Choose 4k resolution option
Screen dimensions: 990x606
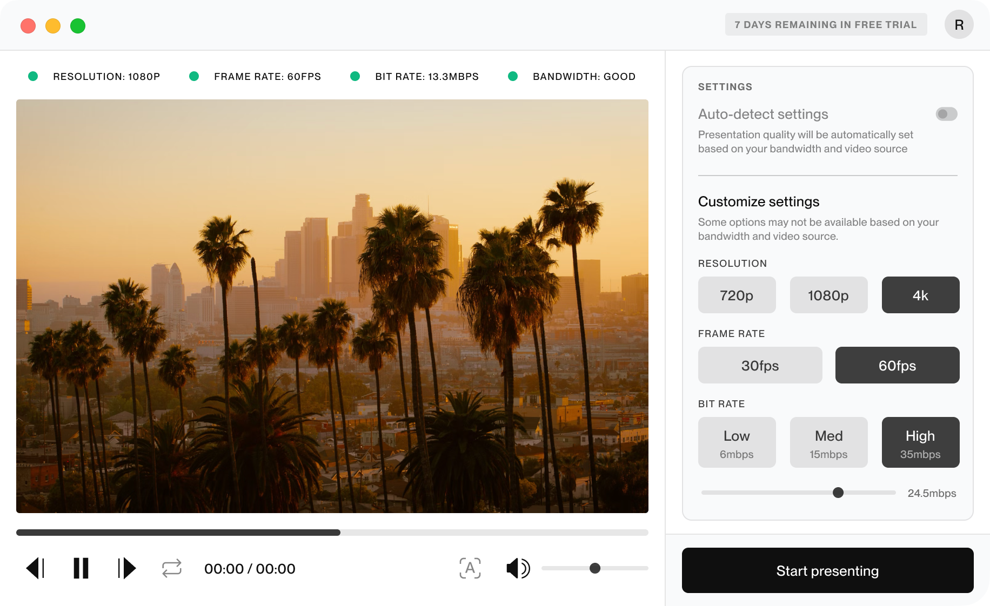pos(921,295)
